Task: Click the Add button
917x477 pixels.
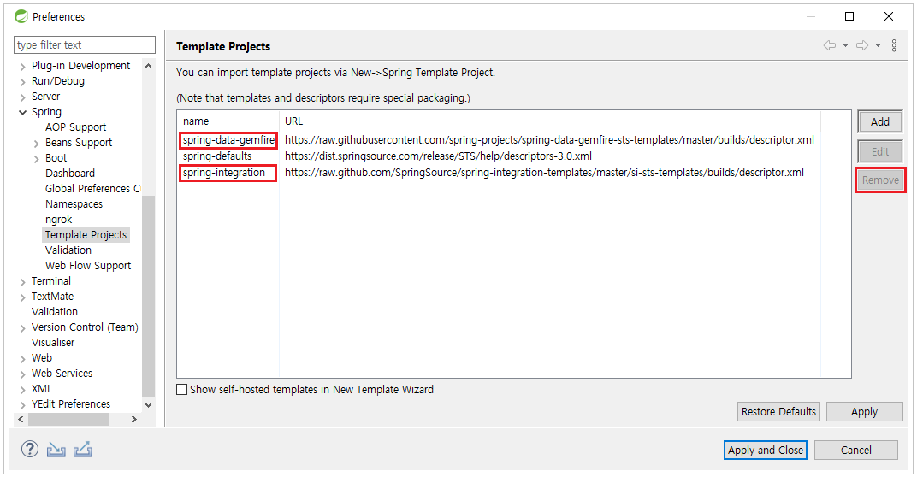Action: (879, 121)
